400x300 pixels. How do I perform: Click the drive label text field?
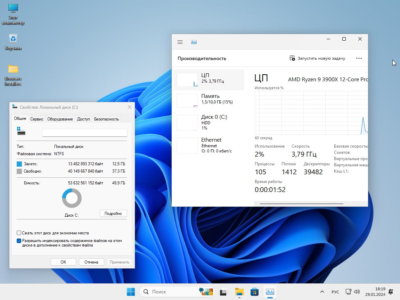point(84,133)
